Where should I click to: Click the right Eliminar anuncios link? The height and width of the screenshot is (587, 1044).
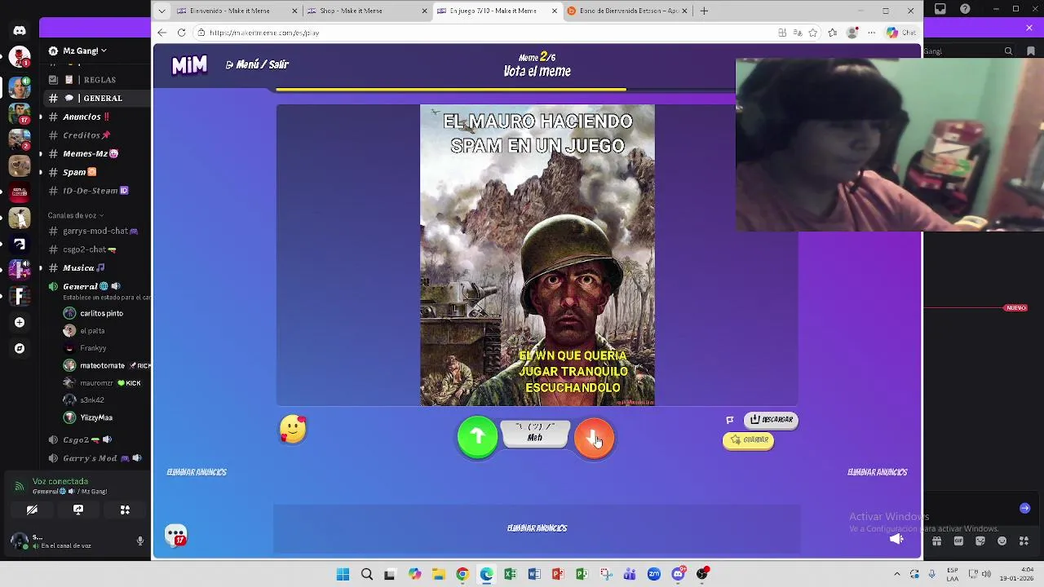pyautogui.click(x=878, y=472)
